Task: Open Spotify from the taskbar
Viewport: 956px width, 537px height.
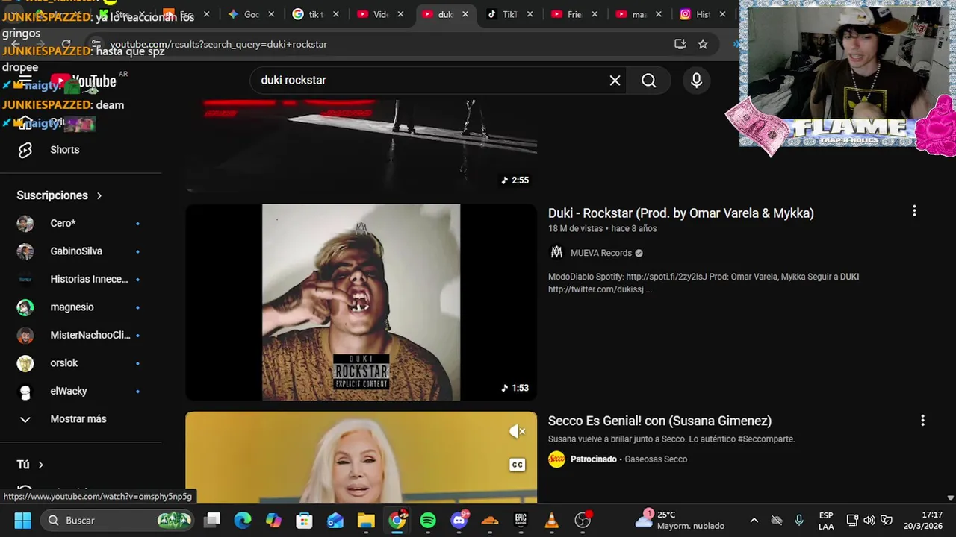Action: click(428, 520)
